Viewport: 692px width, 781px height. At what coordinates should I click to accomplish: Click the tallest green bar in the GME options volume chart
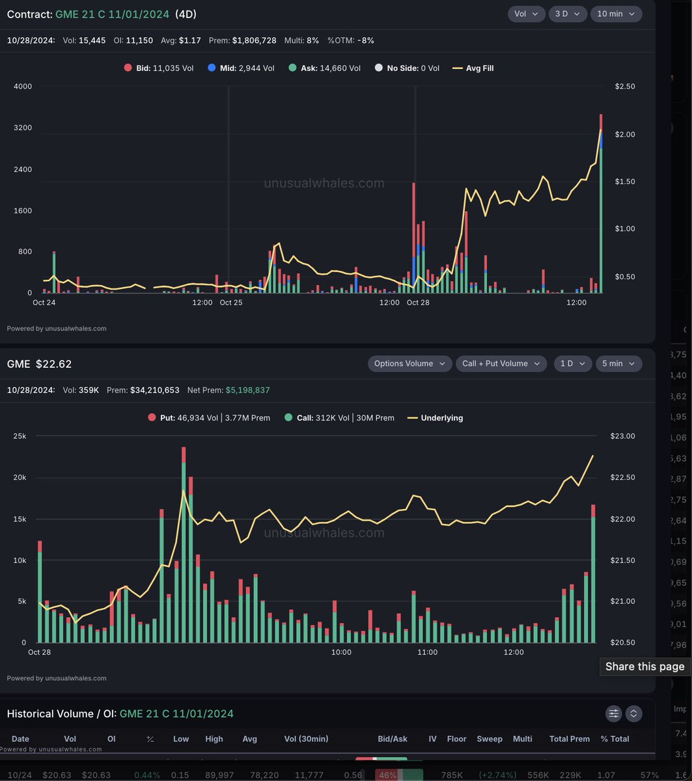point(184,553)
